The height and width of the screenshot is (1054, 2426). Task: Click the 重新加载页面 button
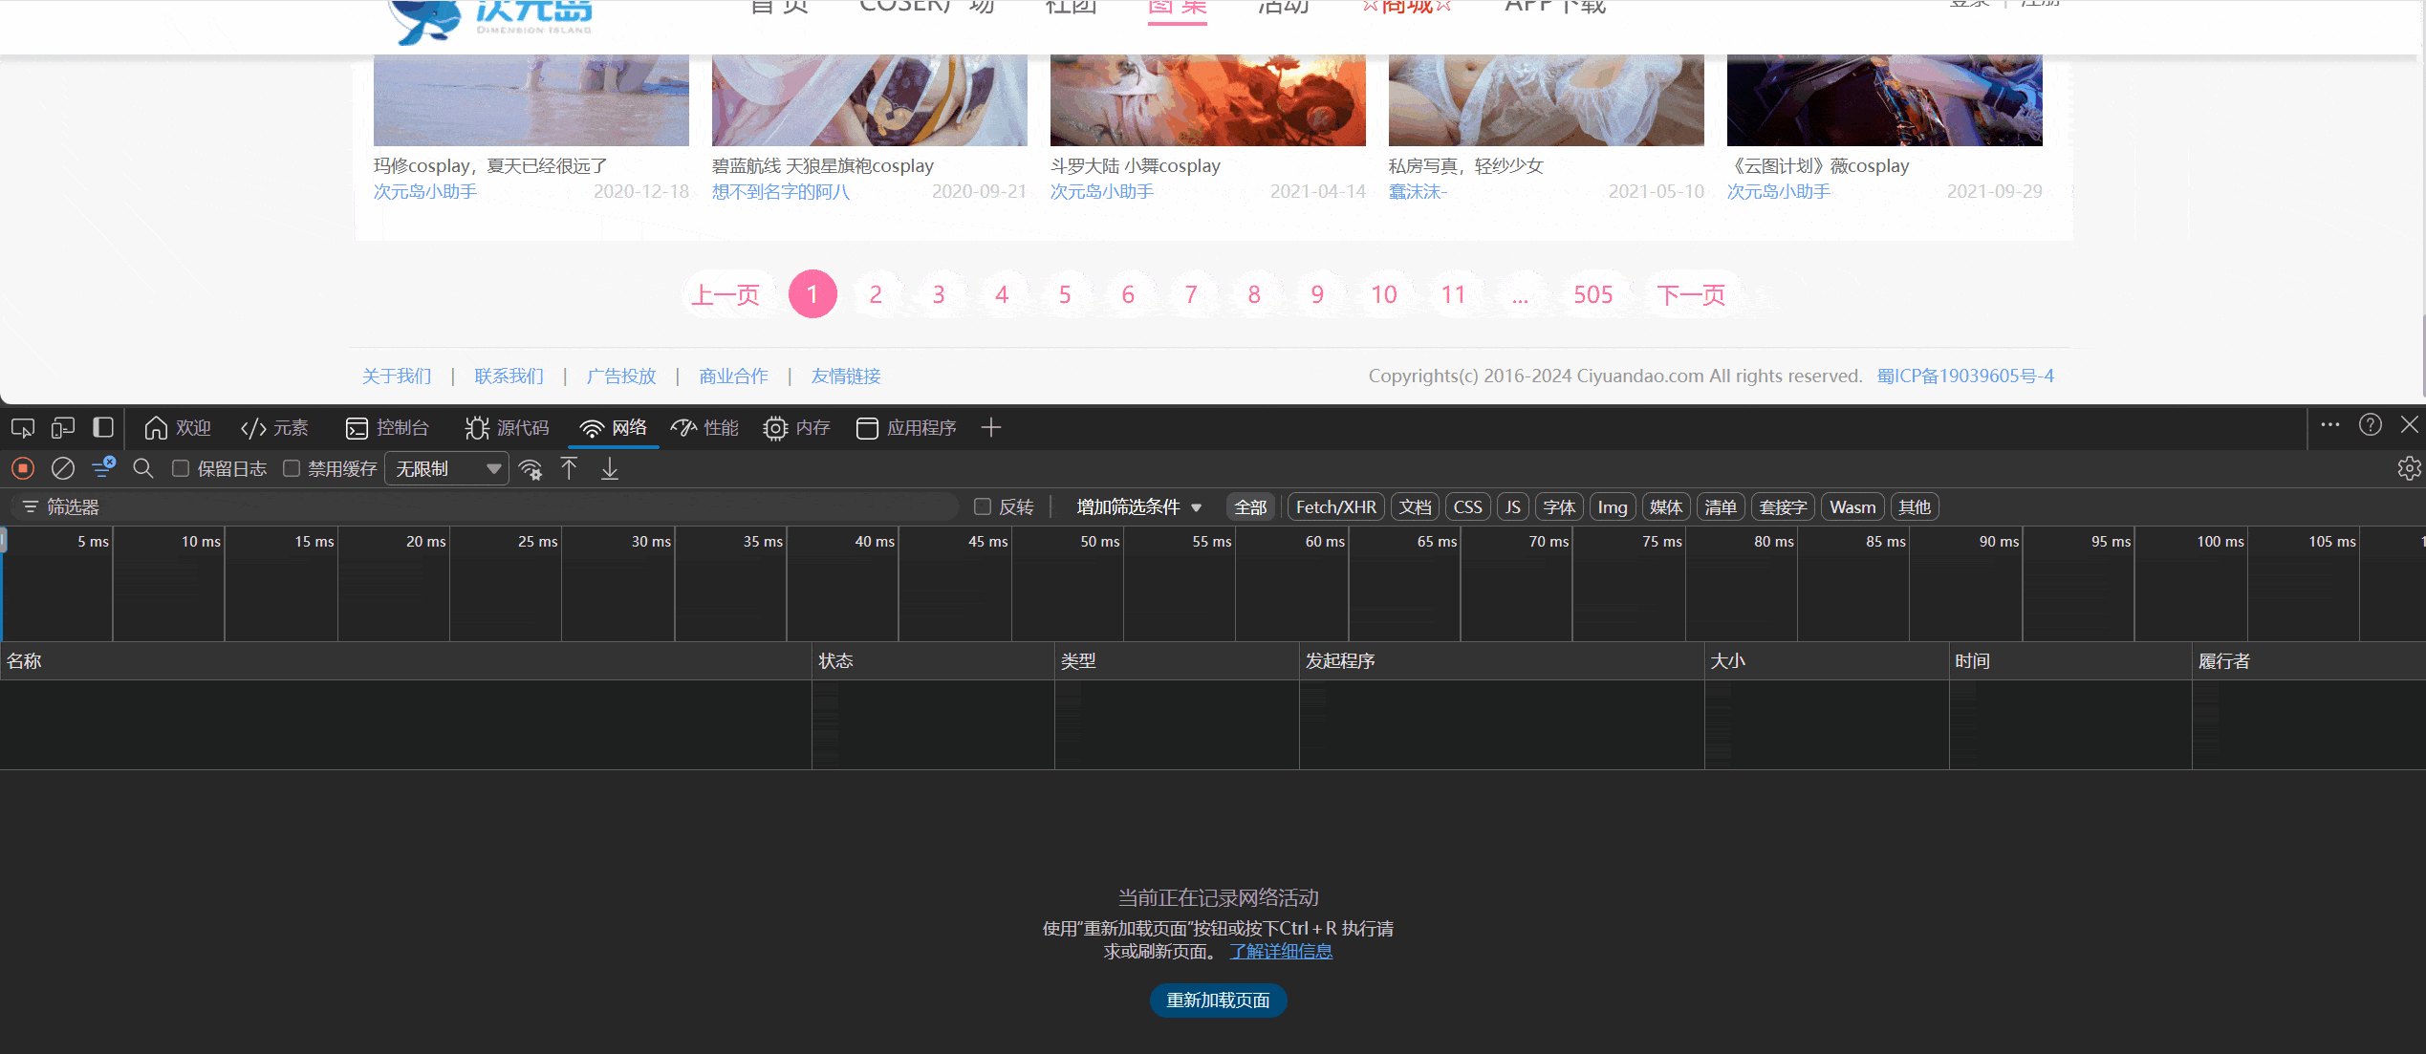1218,1000
